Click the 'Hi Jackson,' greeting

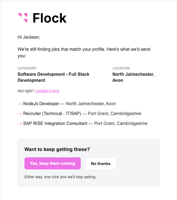pyautogui.click(x=29, y=37)
